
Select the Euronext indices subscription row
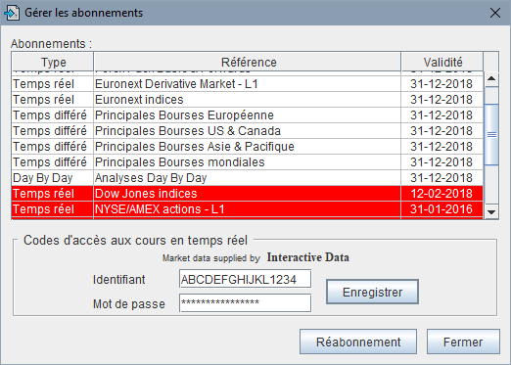[248, 100]
